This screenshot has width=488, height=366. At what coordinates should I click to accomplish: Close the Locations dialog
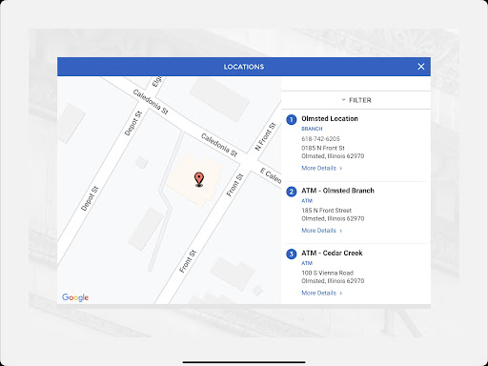(421, 67)
